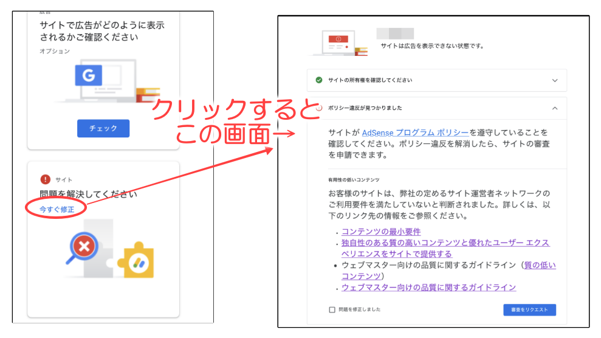This screenshot has width=601, height=338.
Task: Collapse the ポリシー違反が見つかりました section chevron
Action: pyautogui.click(x=554, y=108)
